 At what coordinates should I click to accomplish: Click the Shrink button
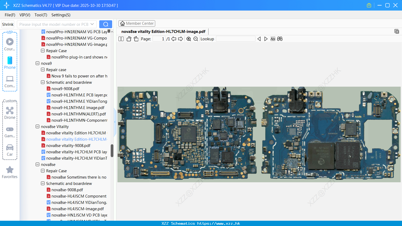[8, 24]
